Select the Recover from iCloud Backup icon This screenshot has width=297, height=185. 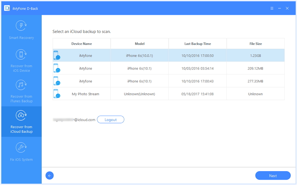click(21, 115)
